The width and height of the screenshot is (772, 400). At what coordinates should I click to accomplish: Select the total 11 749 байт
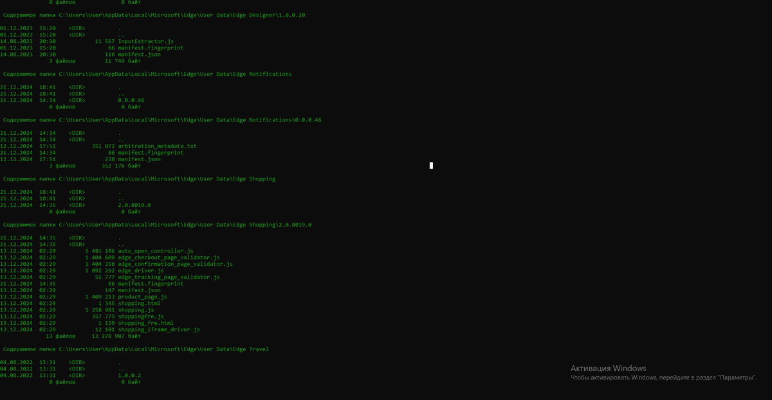[x=123, y=61]
